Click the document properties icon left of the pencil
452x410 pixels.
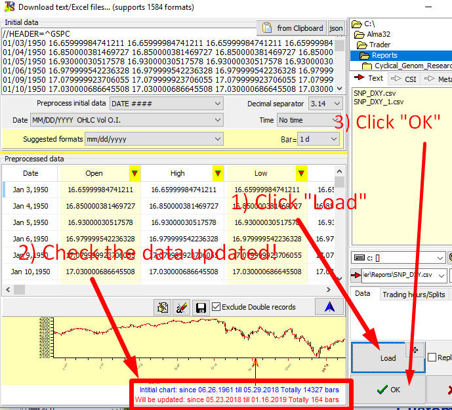point(163,307)
